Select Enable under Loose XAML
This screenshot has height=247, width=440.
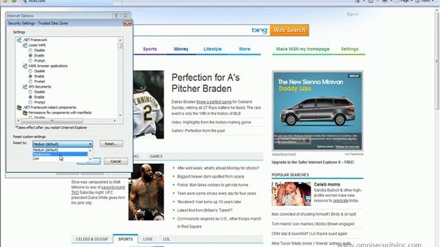[x=30, y=56]
